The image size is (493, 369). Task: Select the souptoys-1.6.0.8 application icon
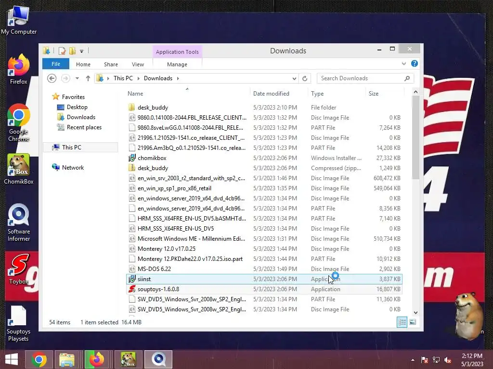coord(132,289)
